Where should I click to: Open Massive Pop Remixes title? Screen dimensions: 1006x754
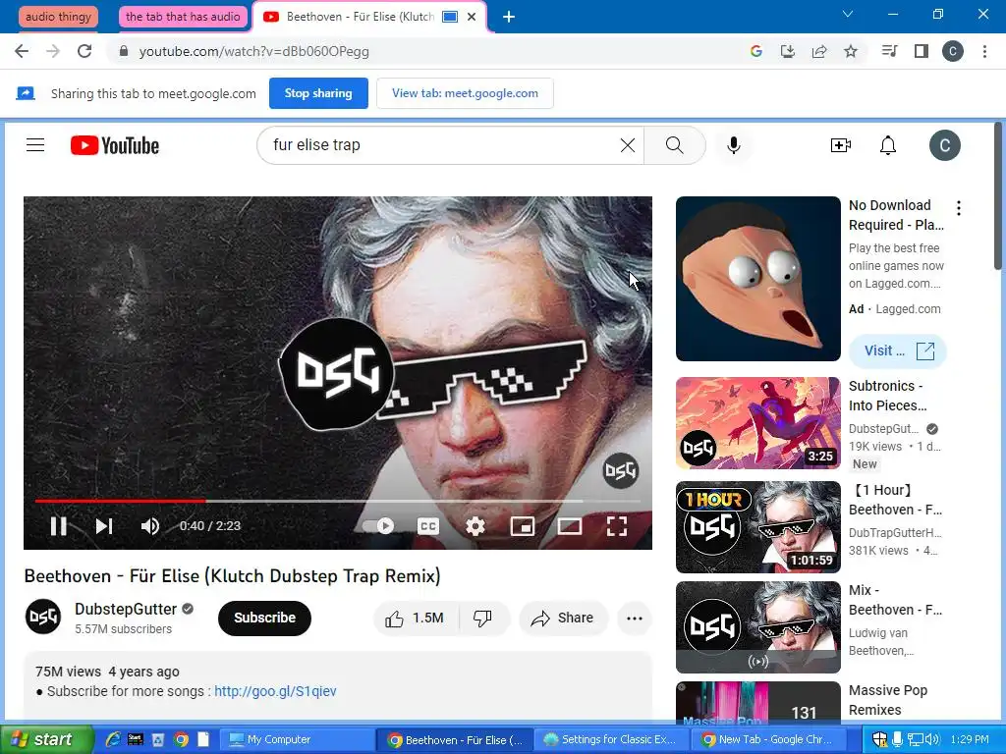tap(888, 700)
